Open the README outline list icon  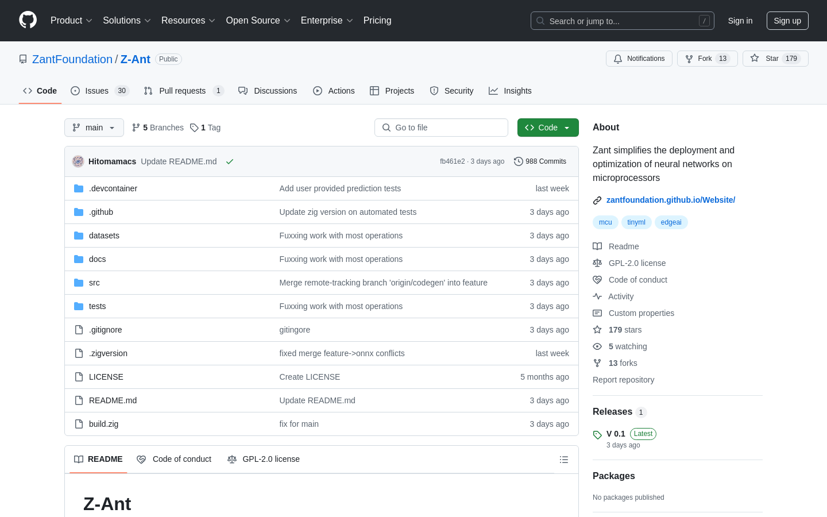564,460
